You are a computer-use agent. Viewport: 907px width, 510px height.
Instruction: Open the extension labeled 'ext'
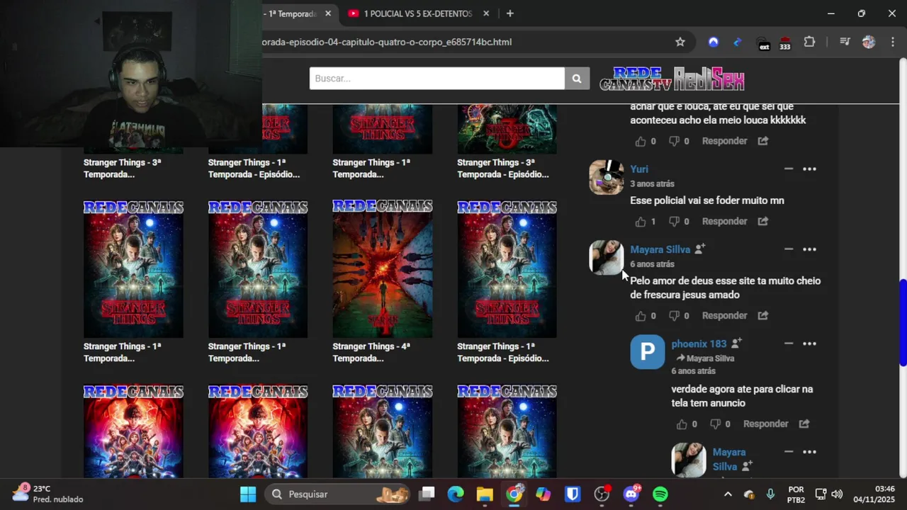point(763,42)
